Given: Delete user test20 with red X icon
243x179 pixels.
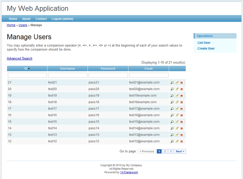Looking at the screenshot, I should click(182, 89).
